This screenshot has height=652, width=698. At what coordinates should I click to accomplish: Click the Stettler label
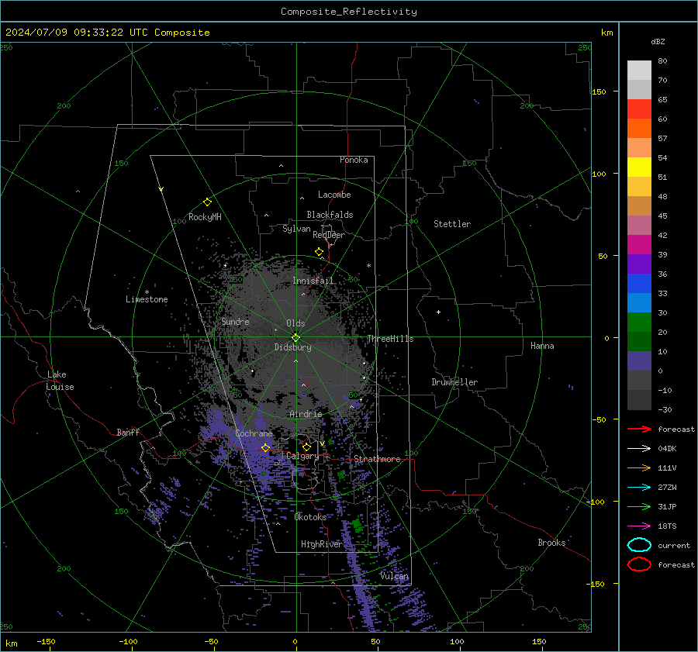(452, 224)
